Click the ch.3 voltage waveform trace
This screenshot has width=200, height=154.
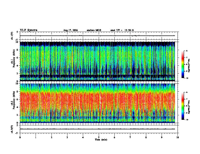click(x=97, y=129)
